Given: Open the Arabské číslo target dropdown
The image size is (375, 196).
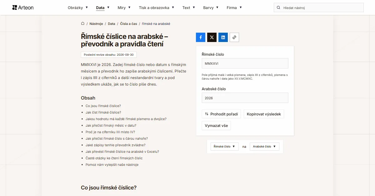Looking at the screenshot, I should pos(264,147).
